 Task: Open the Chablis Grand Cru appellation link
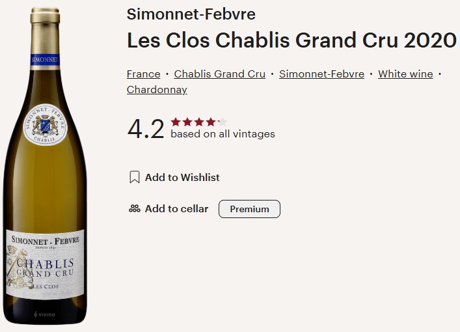click(220, 74)
